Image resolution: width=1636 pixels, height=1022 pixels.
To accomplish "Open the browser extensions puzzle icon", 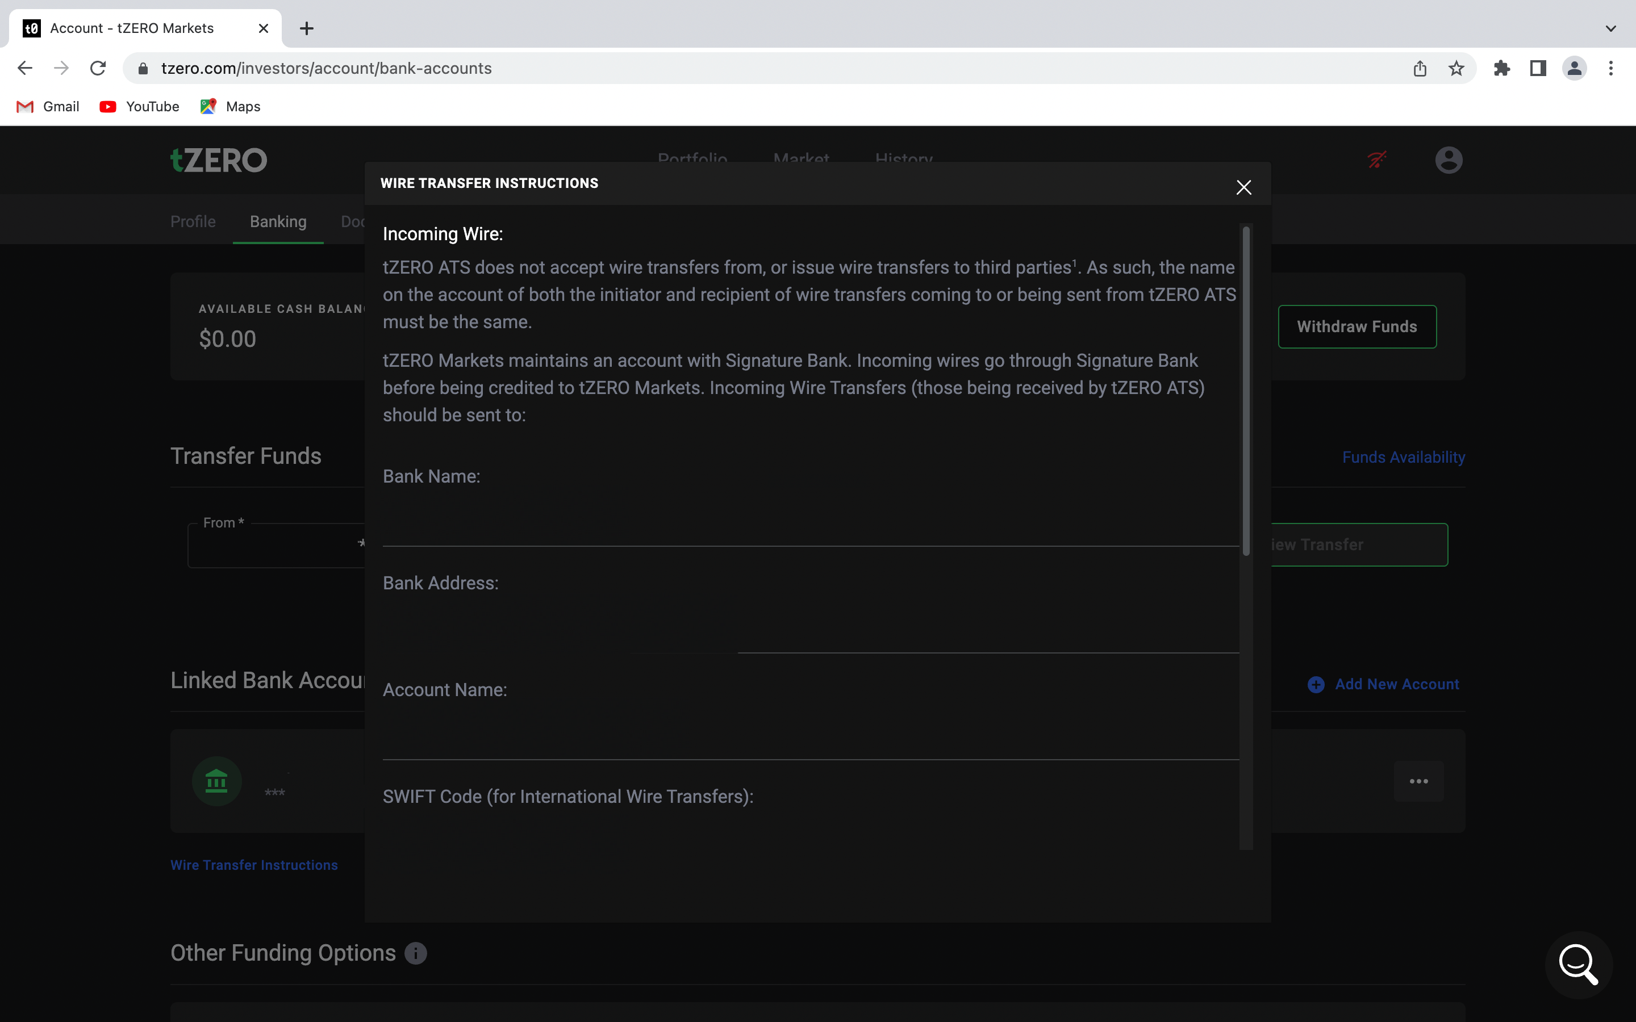I will click(x=1501, y=68).
